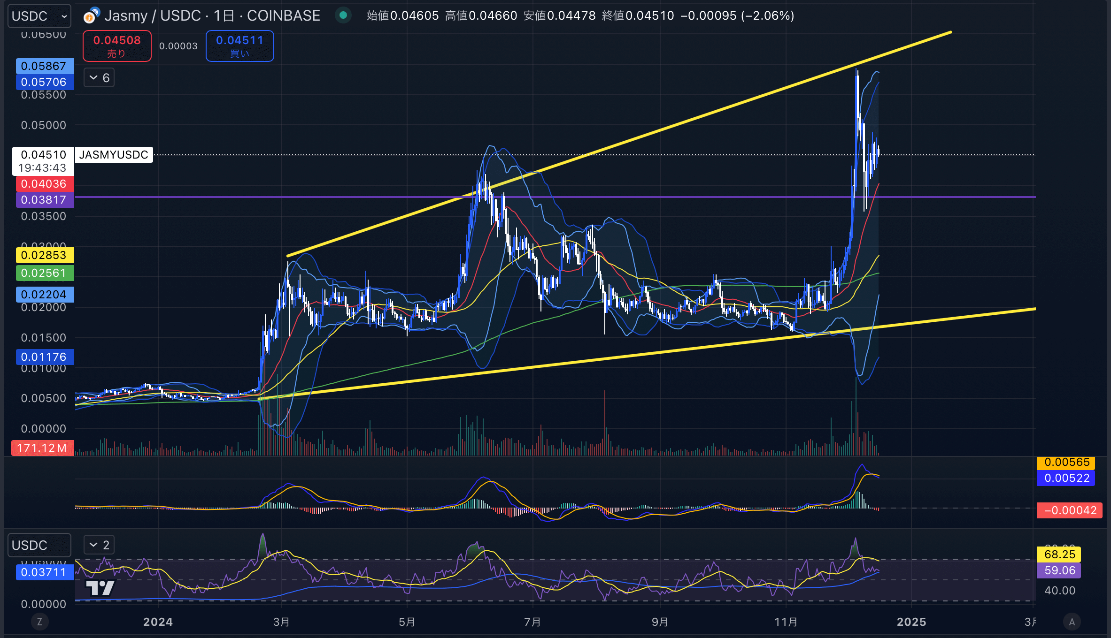Click the 0.02561 green price label
1111x638 pixels.
(x=45, y=273)
